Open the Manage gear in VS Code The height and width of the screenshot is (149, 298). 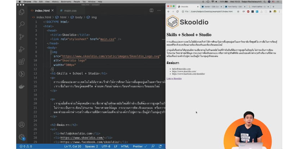[x=22, y=137]
